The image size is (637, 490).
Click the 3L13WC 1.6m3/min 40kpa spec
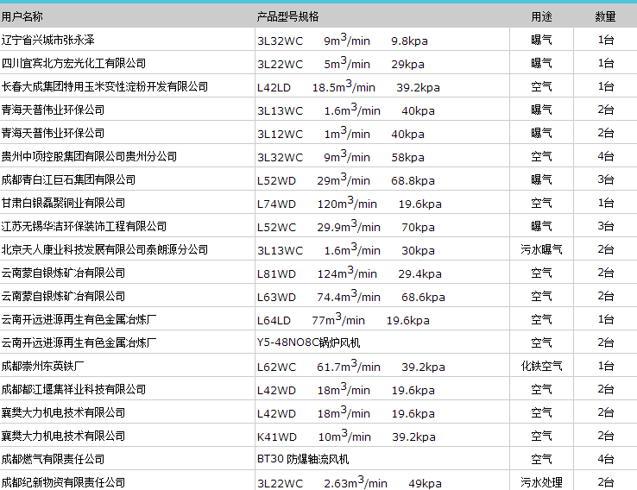(346, 110)
